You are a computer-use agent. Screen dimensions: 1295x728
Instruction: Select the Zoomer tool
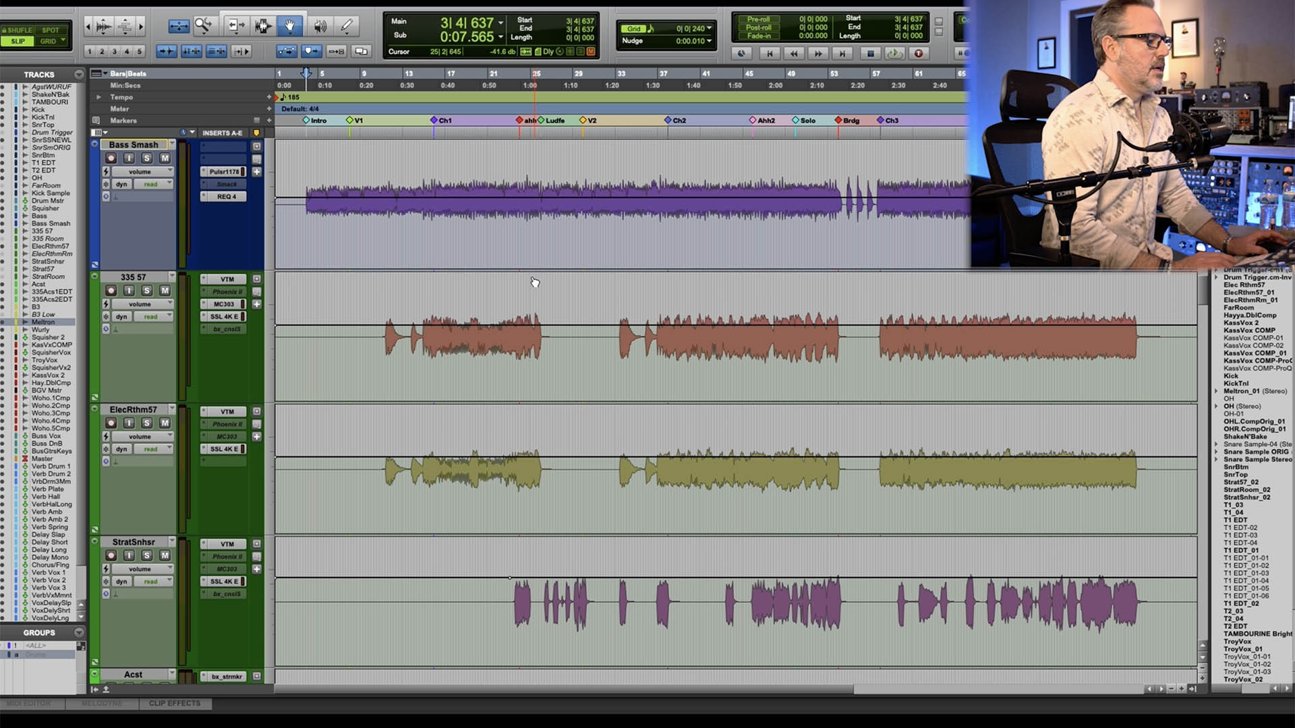pyautogui.click(x=203, y=26)
